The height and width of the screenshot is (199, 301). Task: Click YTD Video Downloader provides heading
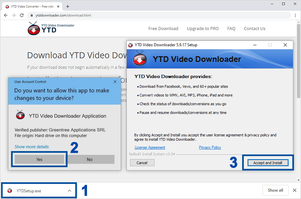pos(173,76)
